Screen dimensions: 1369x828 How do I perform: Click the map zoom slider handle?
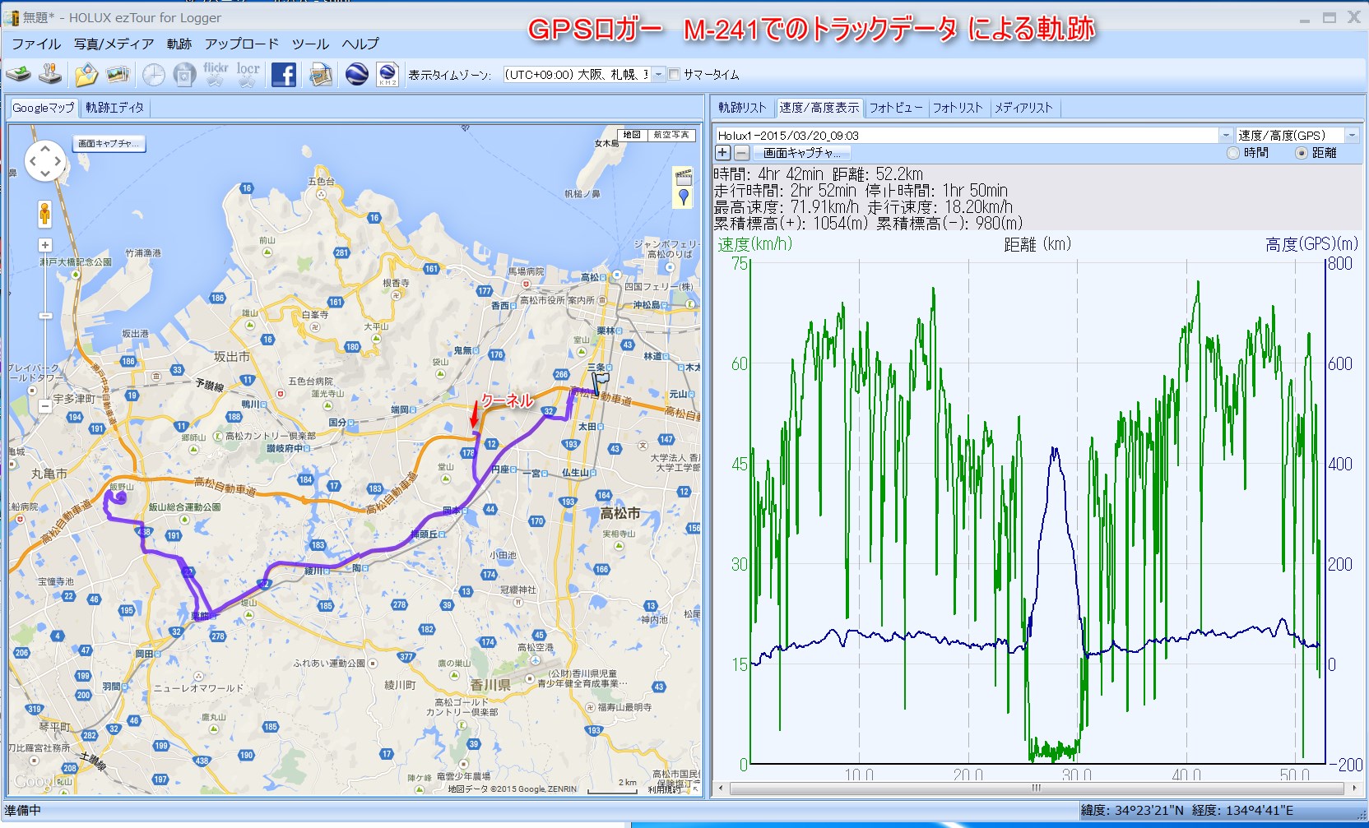[x=45, y=316]
